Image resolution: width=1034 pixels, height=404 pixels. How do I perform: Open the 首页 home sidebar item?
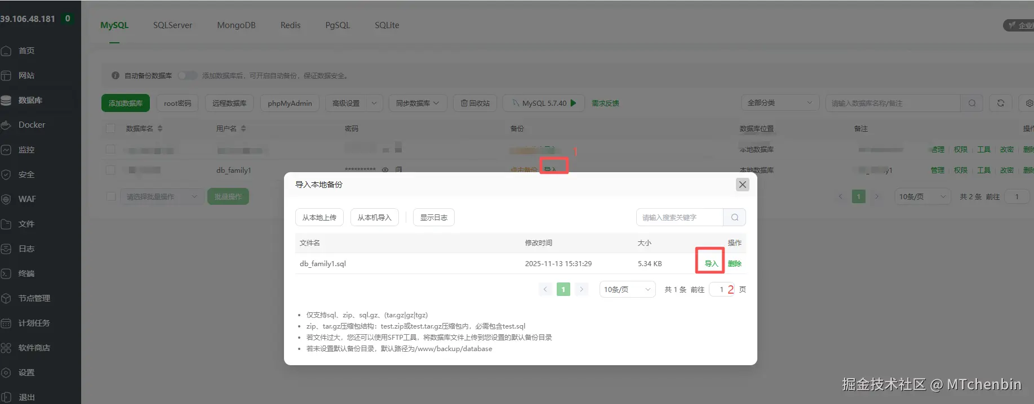[26, 51]
